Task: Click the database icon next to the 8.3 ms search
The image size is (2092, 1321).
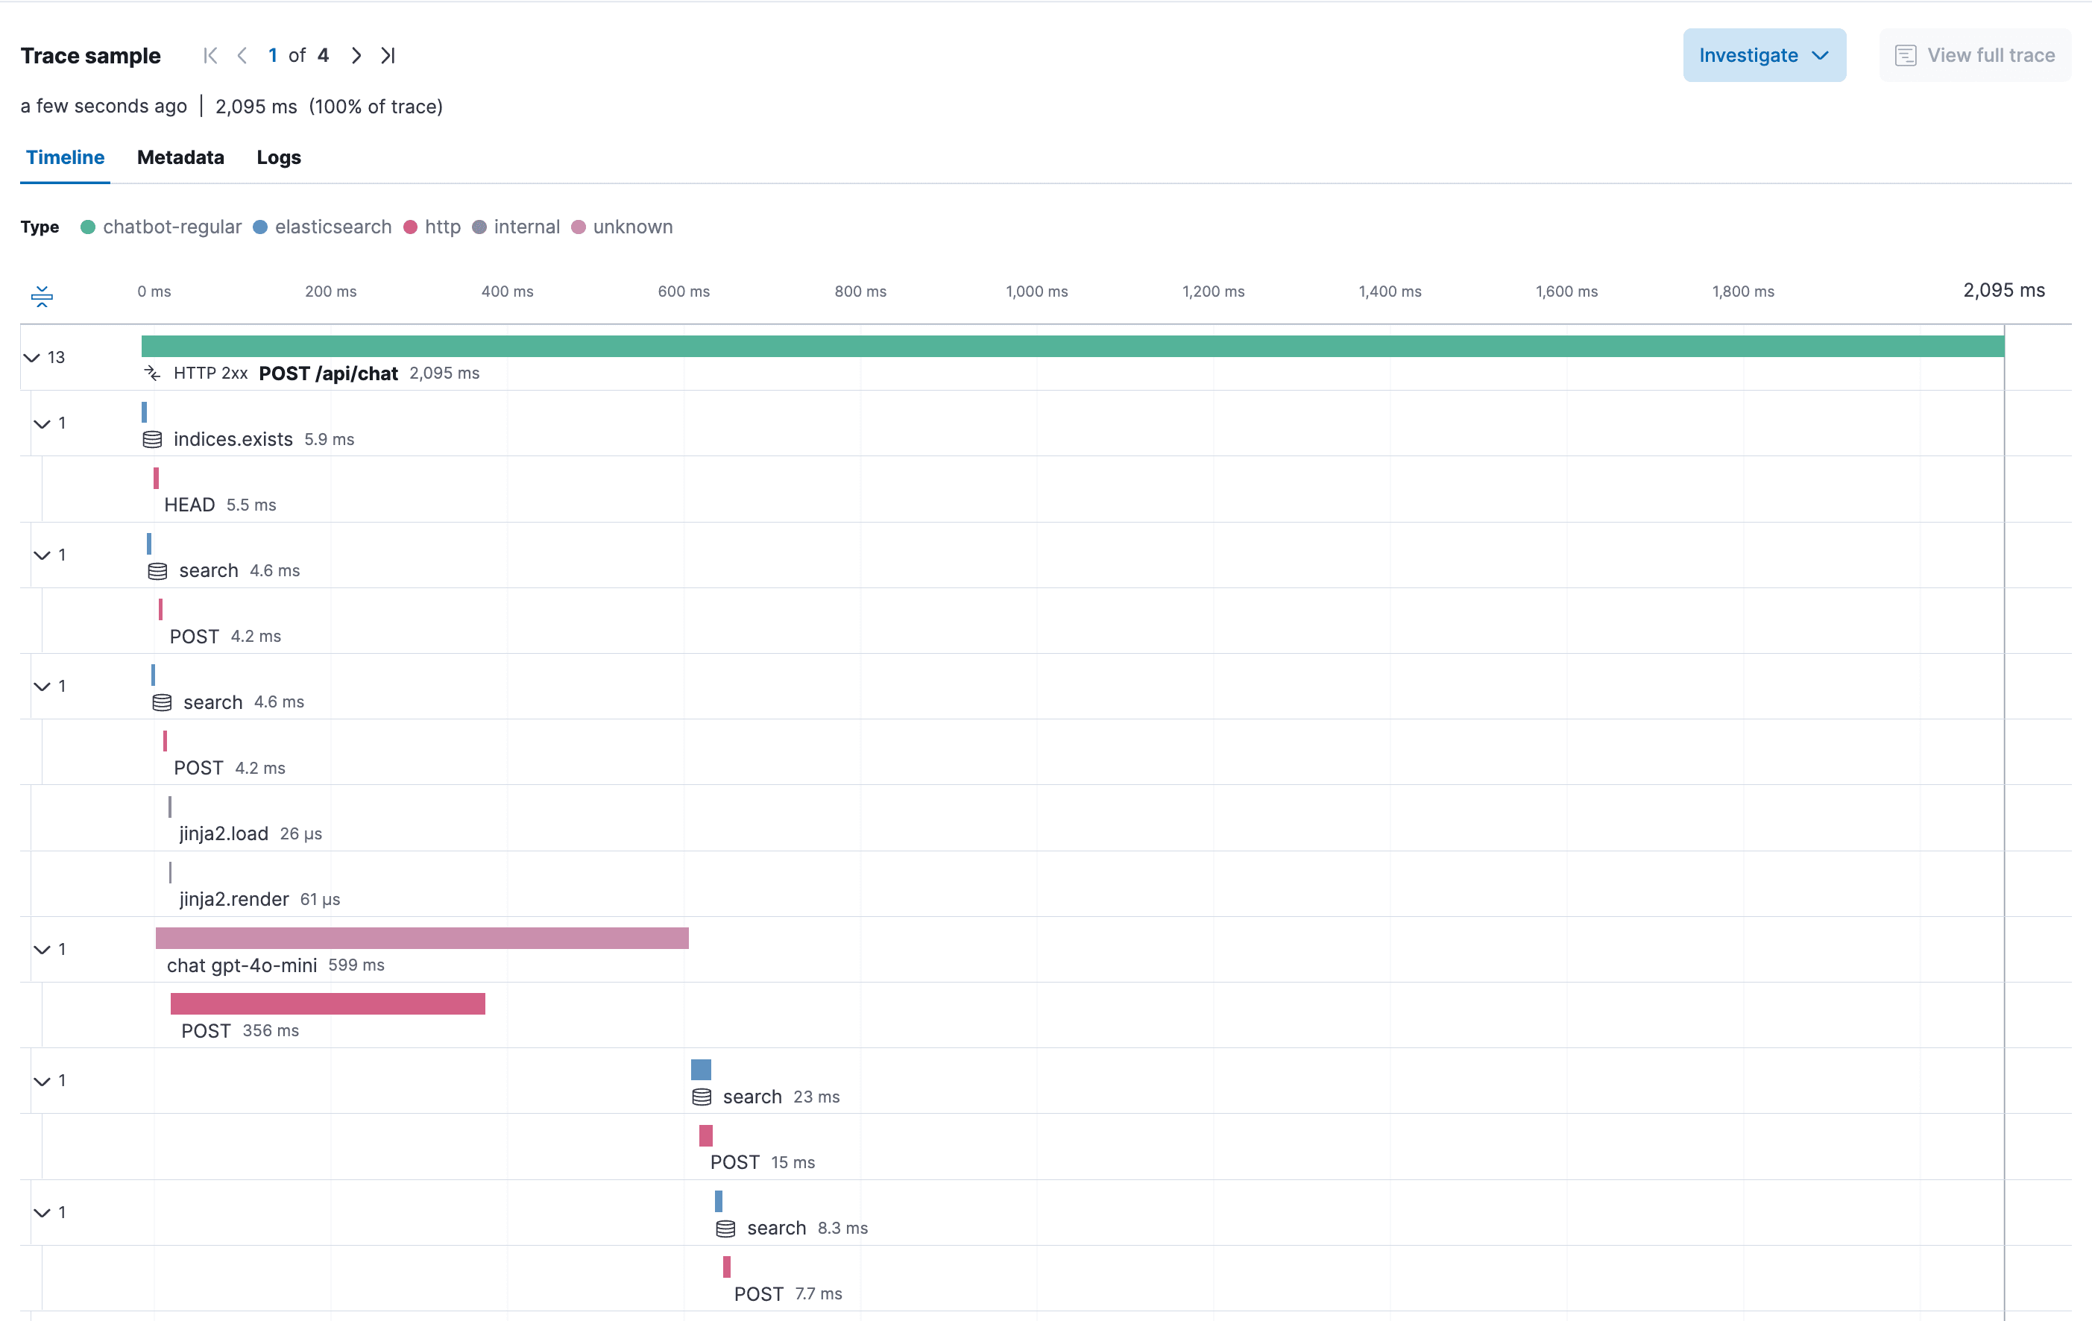Action: (724, 1228)
